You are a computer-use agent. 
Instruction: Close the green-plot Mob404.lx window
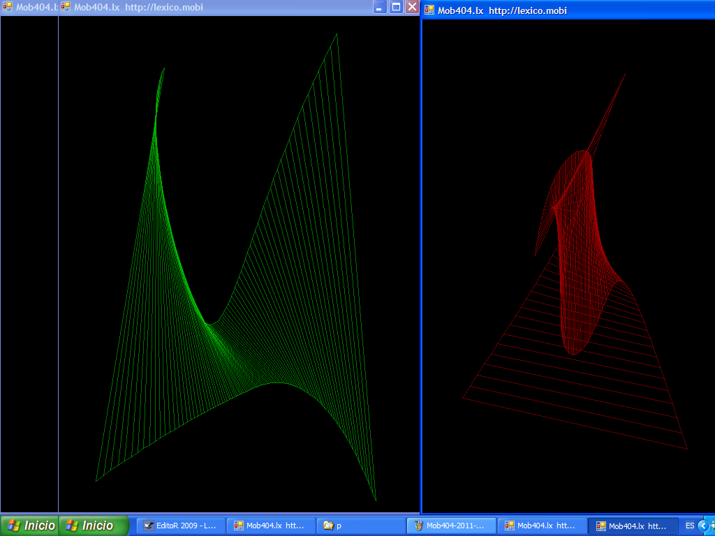(x=412, y=7)
